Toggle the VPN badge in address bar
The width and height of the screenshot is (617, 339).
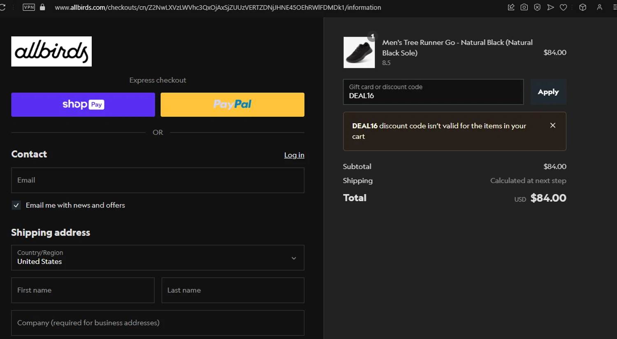pos(29,7)
